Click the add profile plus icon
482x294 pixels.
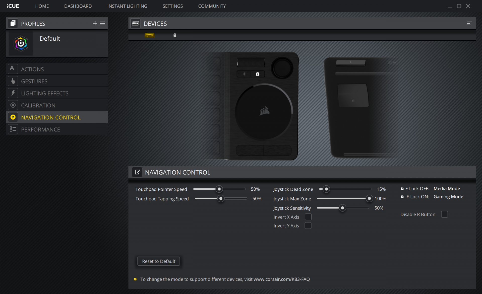tap(95, 23)
